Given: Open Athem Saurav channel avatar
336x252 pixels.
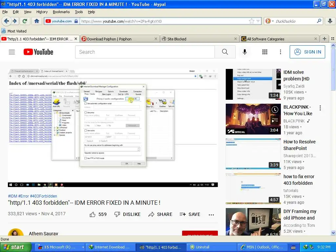Looking at the screenshot, I should coord(16,233).
